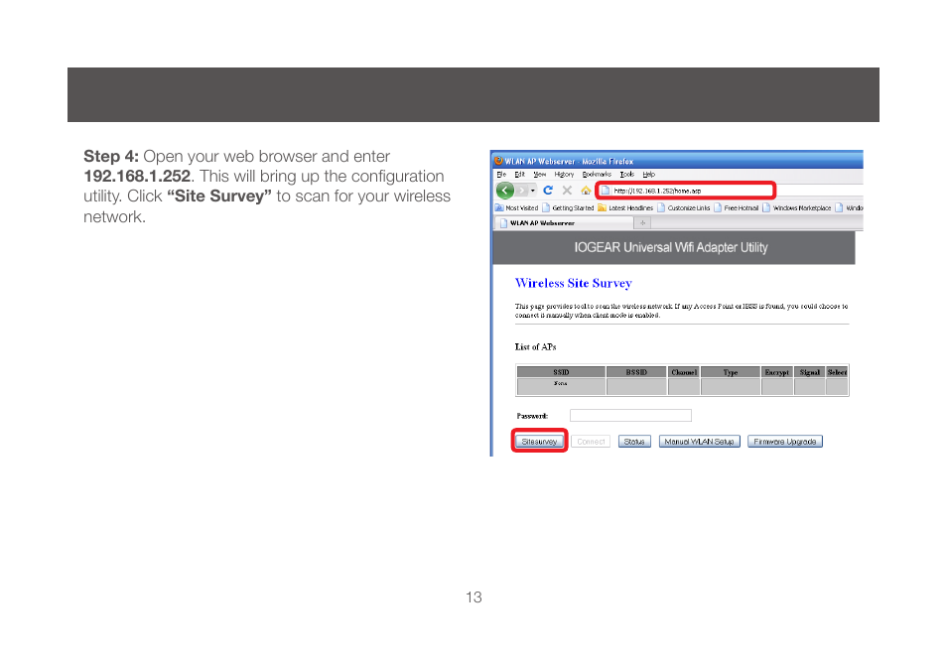Click the Firefox logo in title bar
This screenshot has width=947, height=660.
498,161
